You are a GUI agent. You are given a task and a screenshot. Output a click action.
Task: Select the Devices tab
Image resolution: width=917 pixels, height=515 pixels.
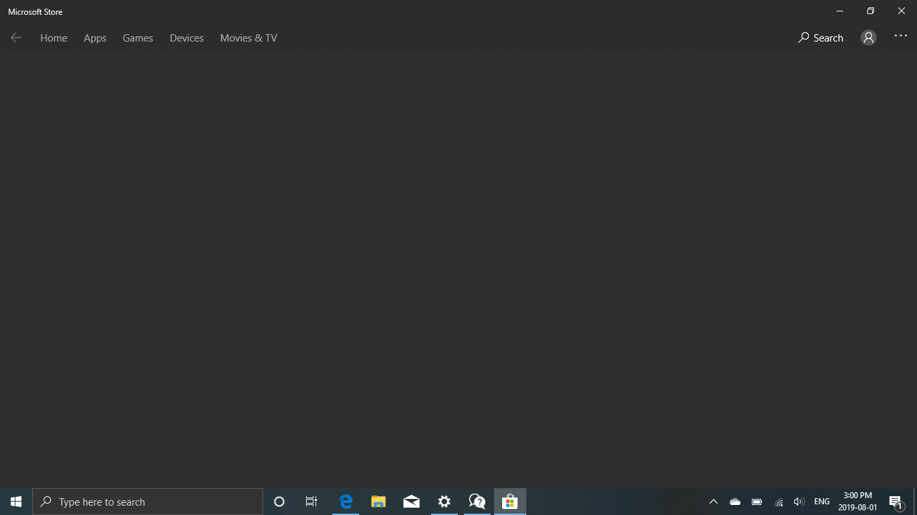tap(187, 38)
